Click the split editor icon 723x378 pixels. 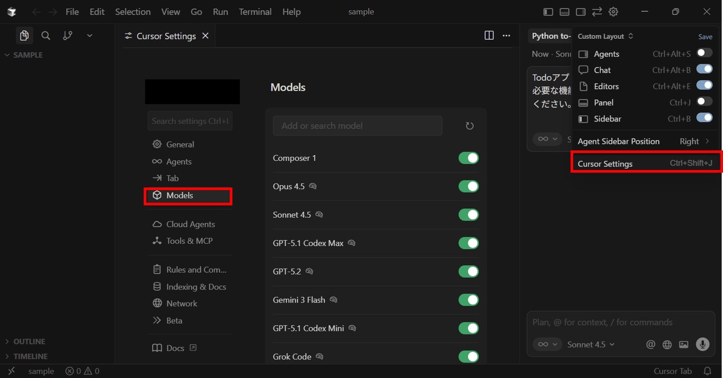(x=489, y=36)
